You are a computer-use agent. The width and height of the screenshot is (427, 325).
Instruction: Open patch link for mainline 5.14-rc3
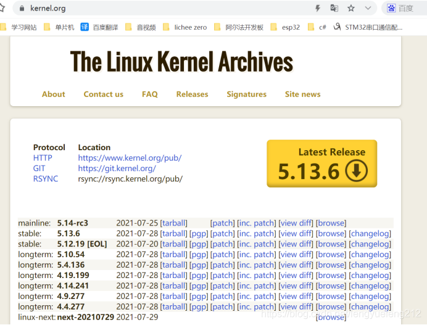click(x=223, y=223)
